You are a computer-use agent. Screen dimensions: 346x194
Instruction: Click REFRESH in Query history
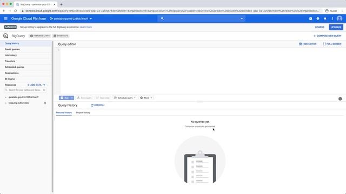tap(97, 106)
